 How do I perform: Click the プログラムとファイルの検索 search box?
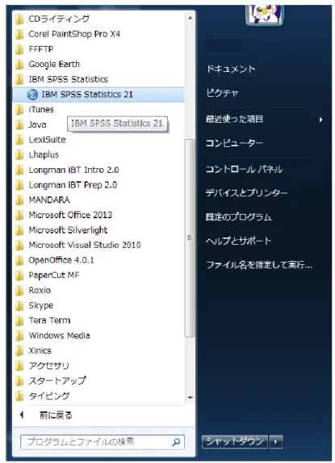coord(103,442)
